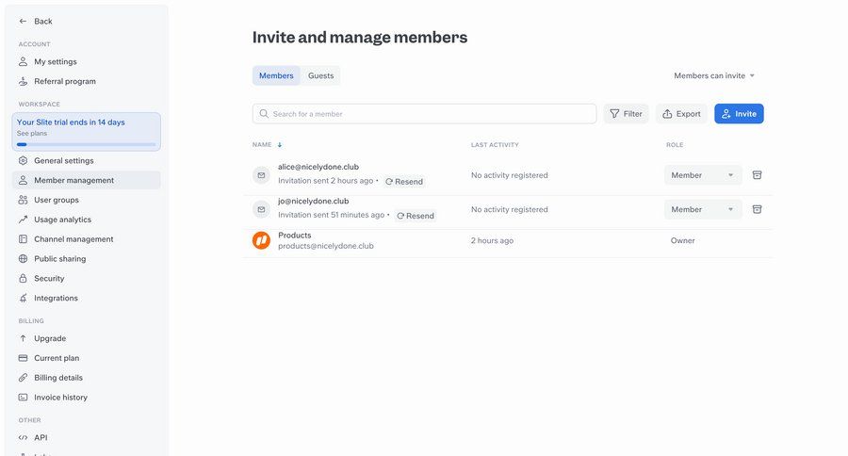This screenshot has height=456, width=848.
Task: Open the Security settings page
Action: coord(49,278)
